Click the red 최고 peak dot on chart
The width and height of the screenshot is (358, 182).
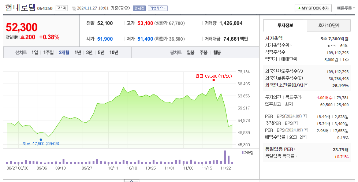click(x=213, y=80)
